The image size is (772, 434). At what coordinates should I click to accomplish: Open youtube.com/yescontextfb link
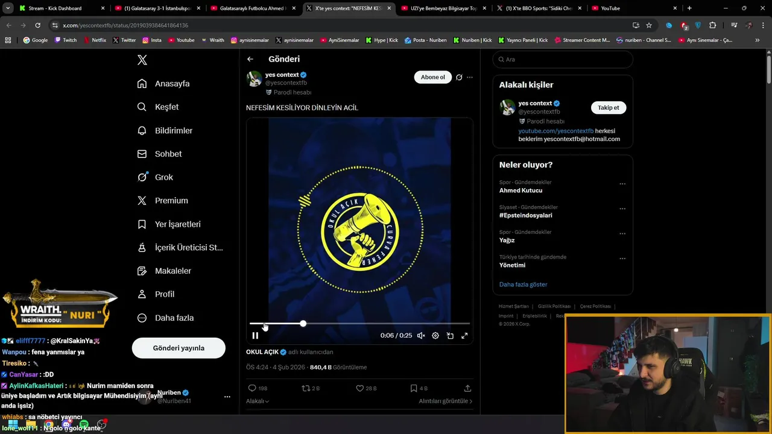tap(556, 131)
